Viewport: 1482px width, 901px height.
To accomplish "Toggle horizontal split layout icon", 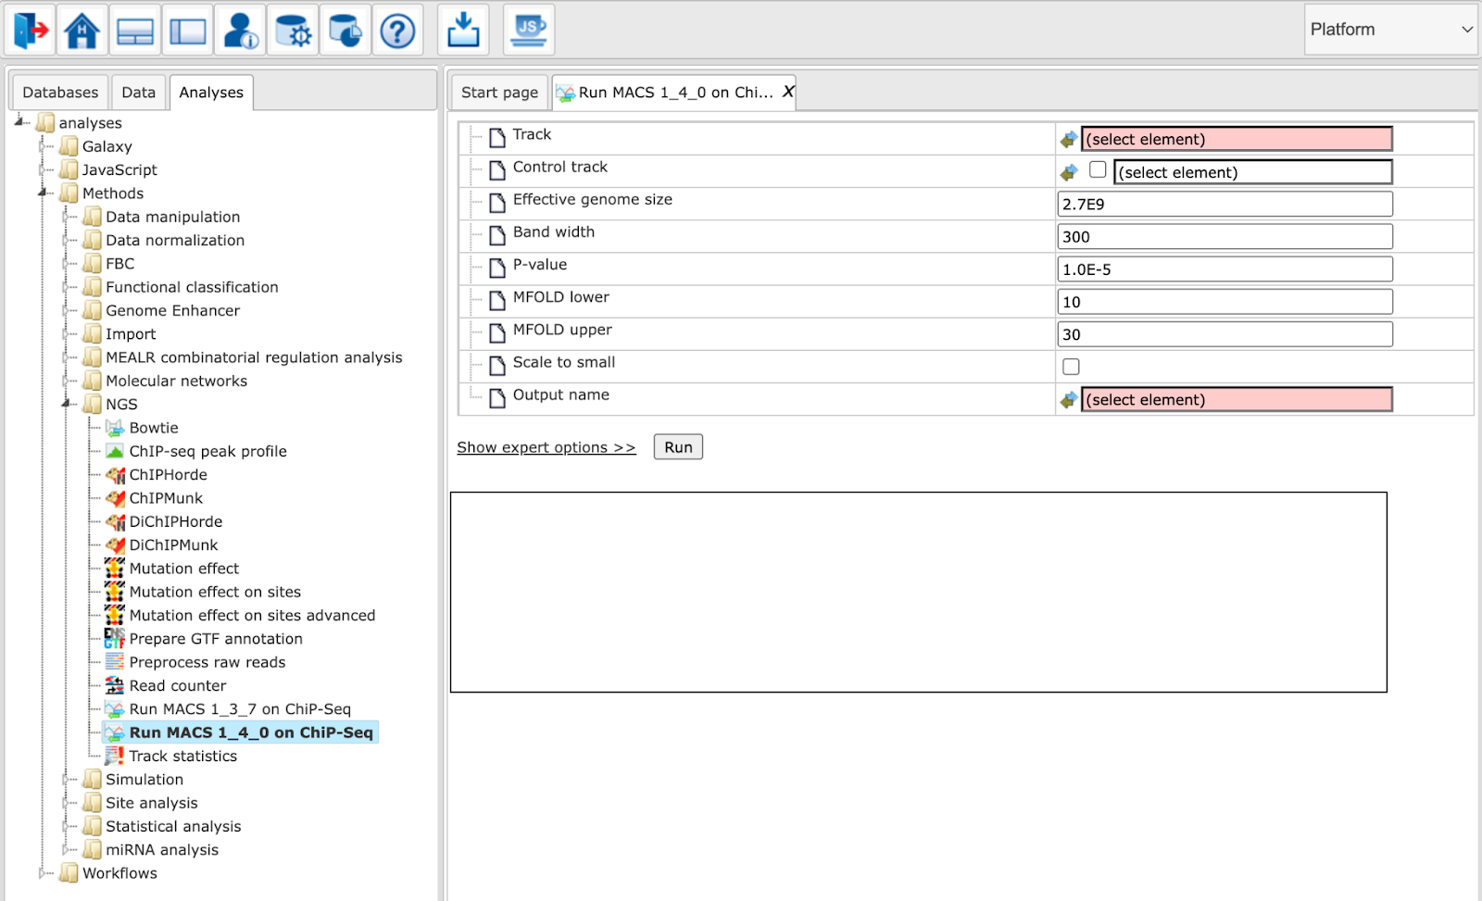I will tap(134, 31).
